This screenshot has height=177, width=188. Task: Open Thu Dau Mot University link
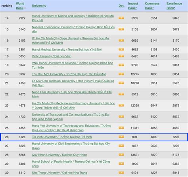point(69,74)
